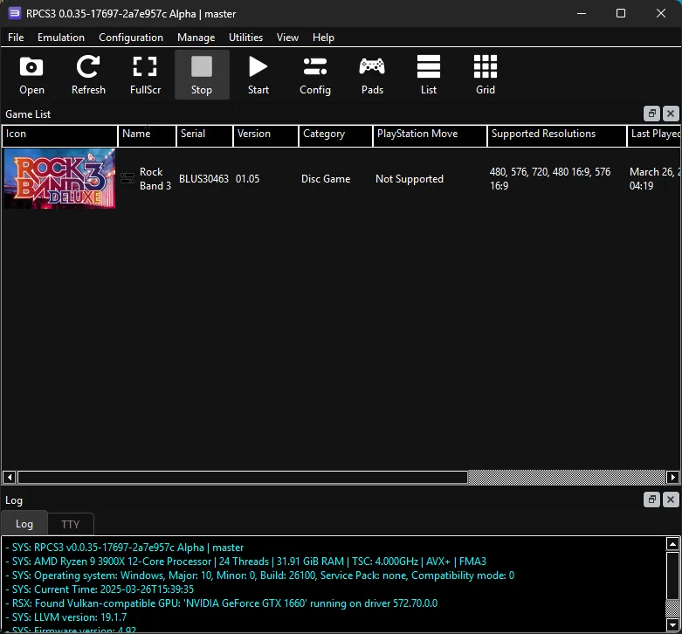Minimize the RPCS3 window
The height and width of the screenshot is (634, 682).
click(582, 13)
